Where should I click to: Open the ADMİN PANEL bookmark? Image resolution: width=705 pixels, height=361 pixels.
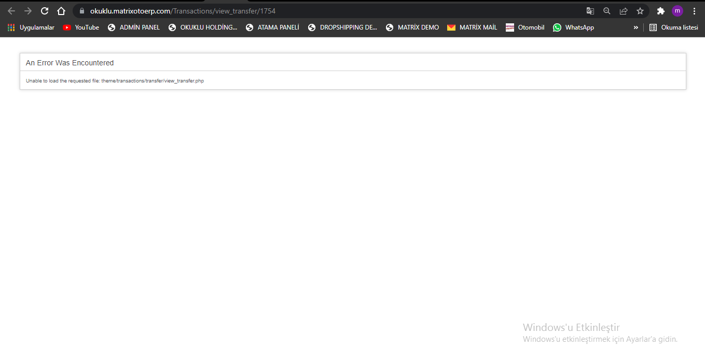coord(134,27)
